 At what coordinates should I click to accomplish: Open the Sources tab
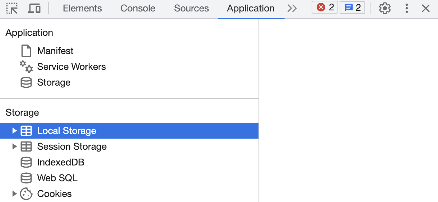point(191,8)
